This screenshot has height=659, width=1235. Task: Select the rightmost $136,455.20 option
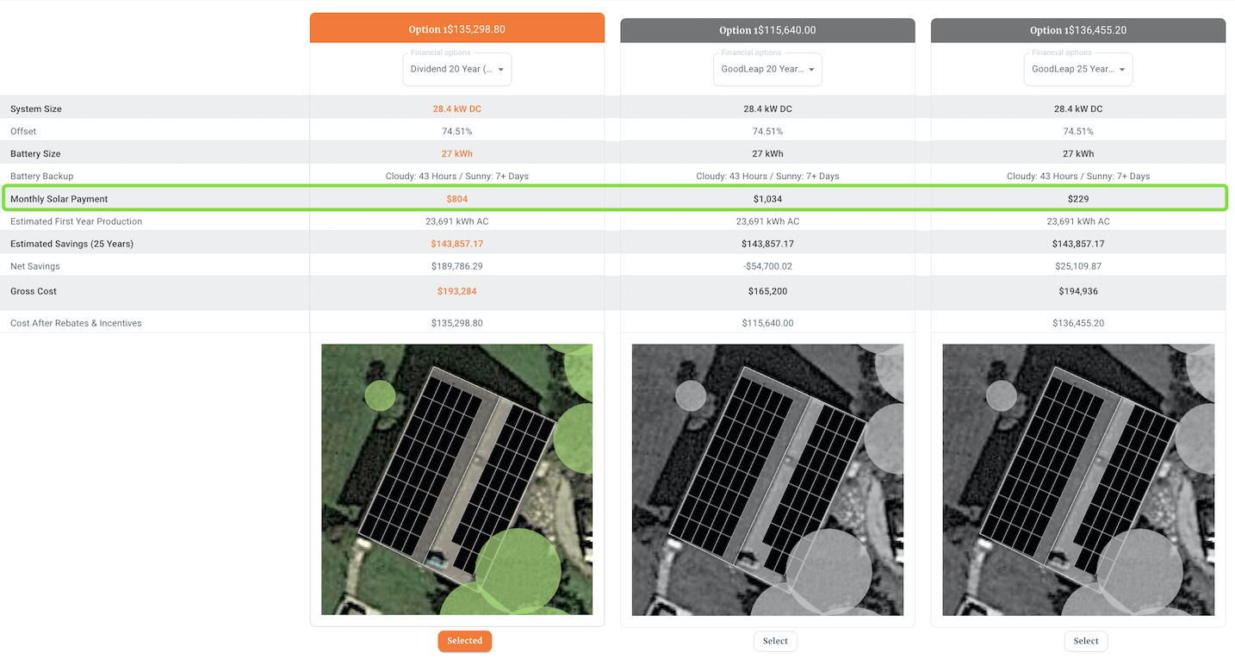click(x=1085, y=641)
